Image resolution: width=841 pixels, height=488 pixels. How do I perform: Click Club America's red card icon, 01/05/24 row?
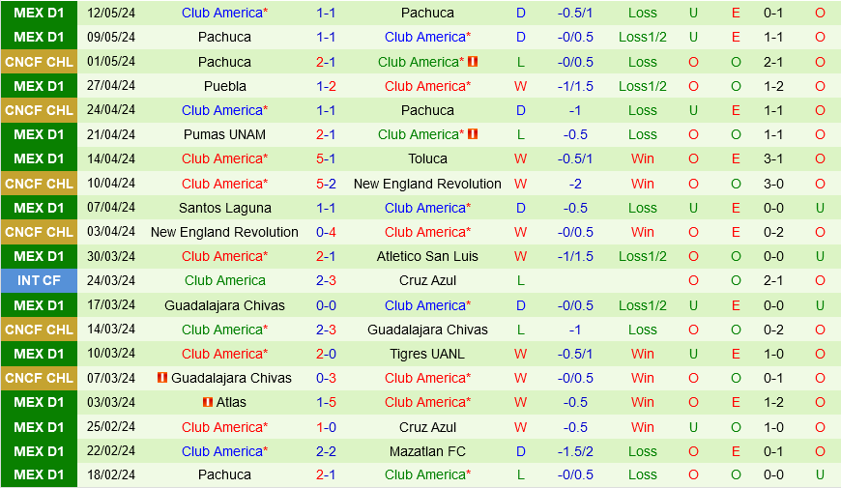click(x=473, y=61)
